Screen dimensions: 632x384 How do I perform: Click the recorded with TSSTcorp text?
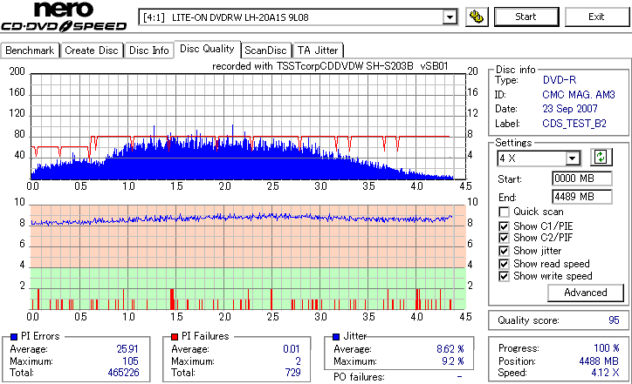(330, 66)
